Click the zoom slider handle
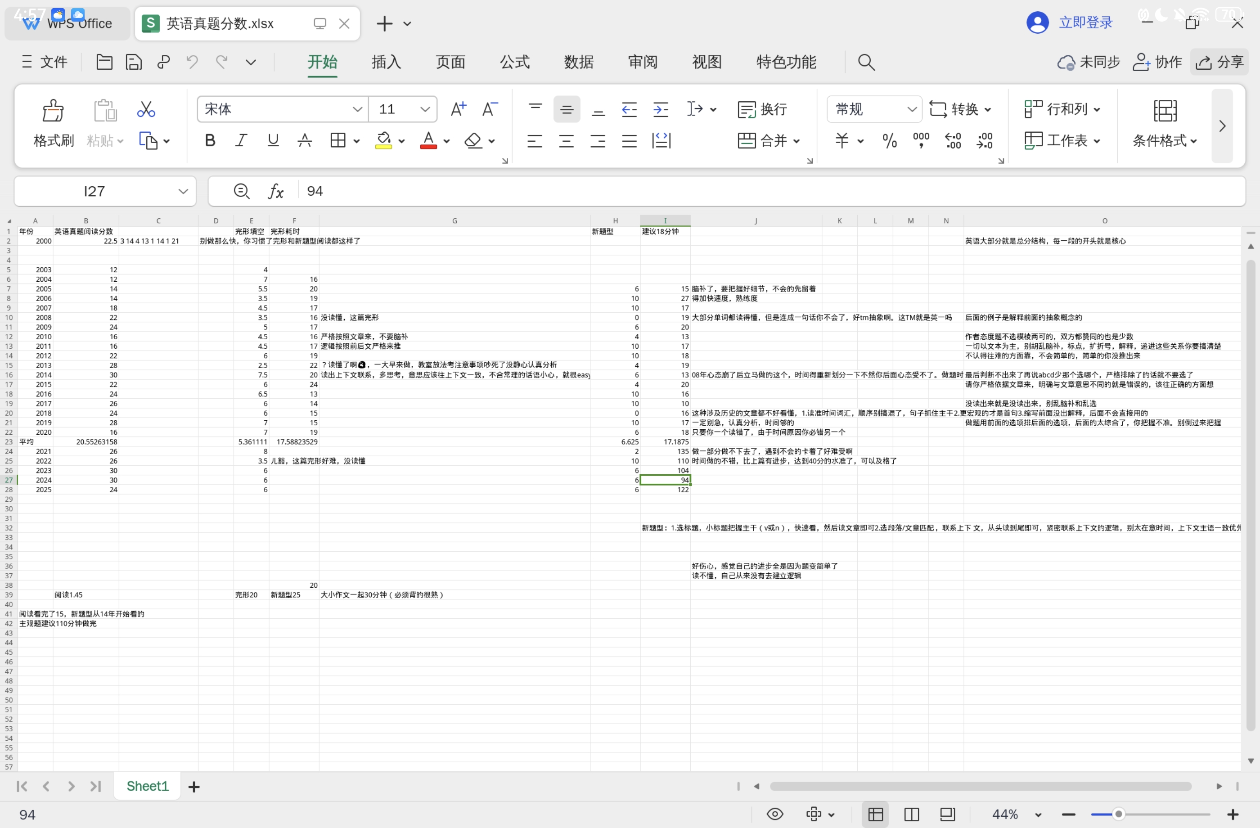This screenshot has height=828, width=1260. point(1118,814)
